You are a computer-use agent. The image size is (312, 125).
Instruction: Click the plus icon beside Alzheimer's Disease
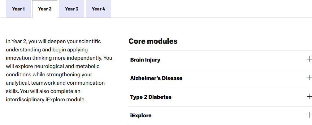pyautogui.click(x=309, y=78)
